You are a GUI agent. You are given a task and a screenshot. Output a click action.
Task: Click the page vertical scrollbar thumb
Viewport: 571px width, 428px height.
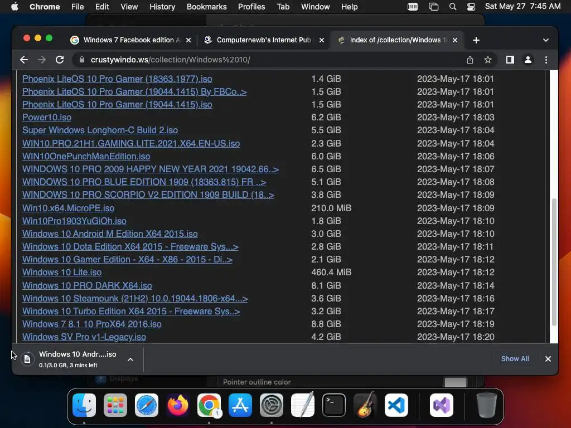point(554,262)
